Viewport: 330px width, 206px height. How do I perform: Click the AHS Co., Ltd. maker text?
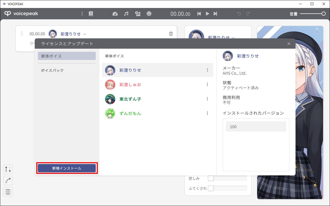235,73
